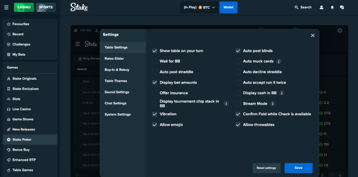358x177 pixels.
Task: Switch to Table Themes settings
Action: point(123,81)
